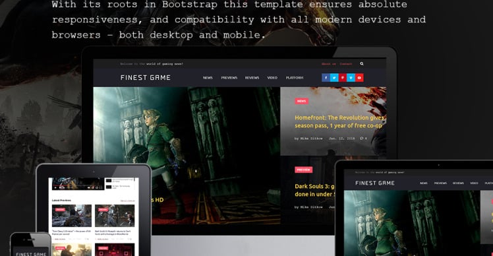493x256 pixels.
Task: Open the Facebook social icon
Action: pos(326,78)
